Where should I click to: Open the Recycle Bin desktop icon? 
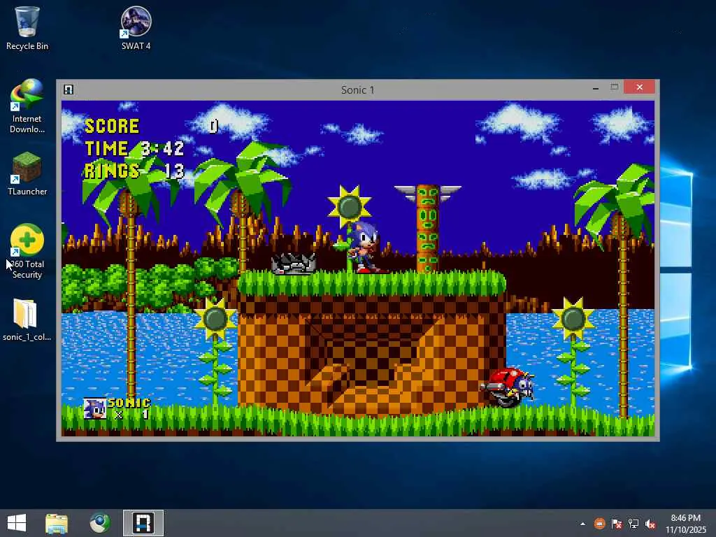click(27, 28)
